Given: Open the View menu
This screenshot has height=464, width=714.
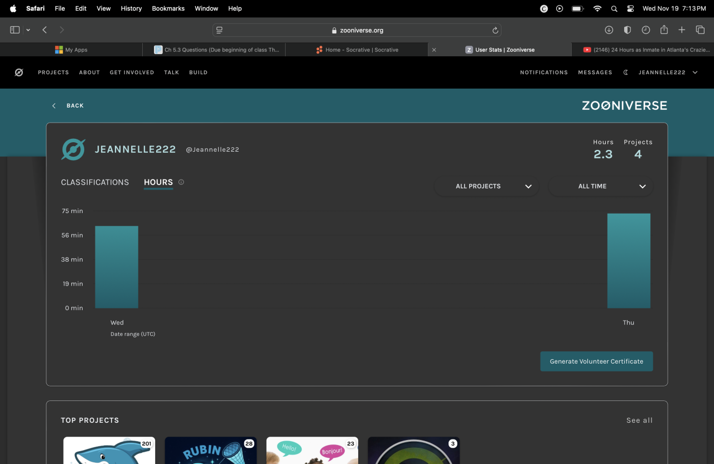Looking at the screenshot, I should [x=104, y=8].
